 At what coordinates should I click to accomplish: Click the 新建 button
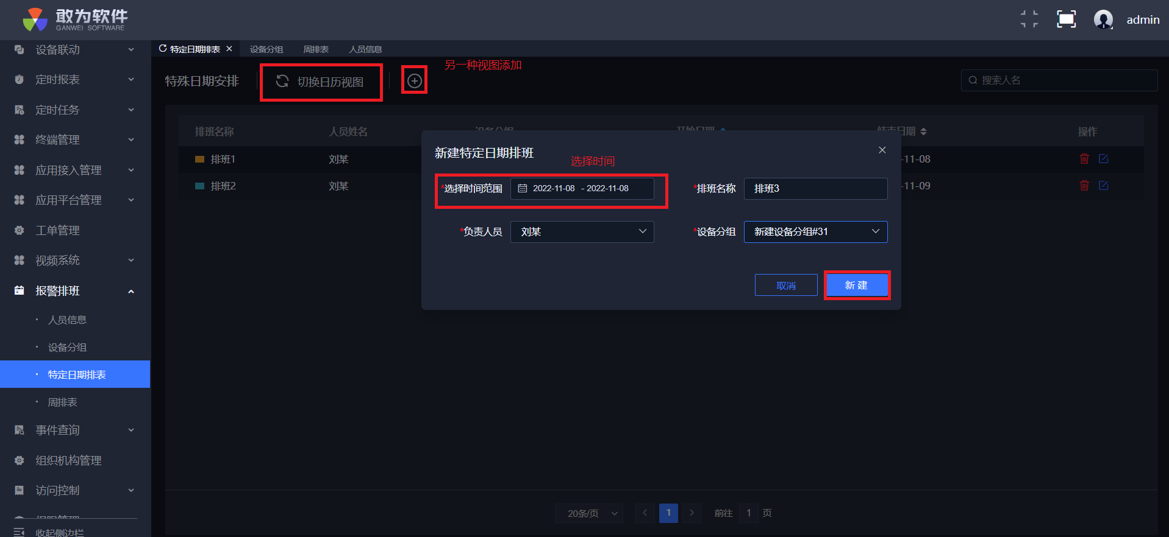click(857, 286)
